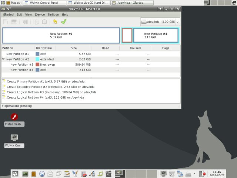
Task: Open the Install Flash desktop icon
Action: pos(14,120)
